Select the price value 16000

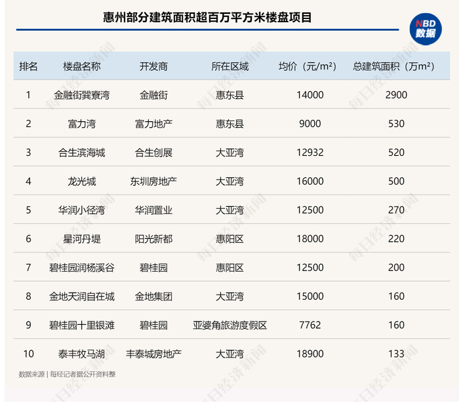point(310,181)
